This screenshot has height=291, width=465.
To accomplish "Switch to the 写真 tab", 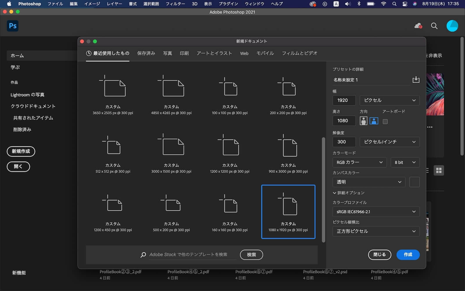I will pos(167,53).
